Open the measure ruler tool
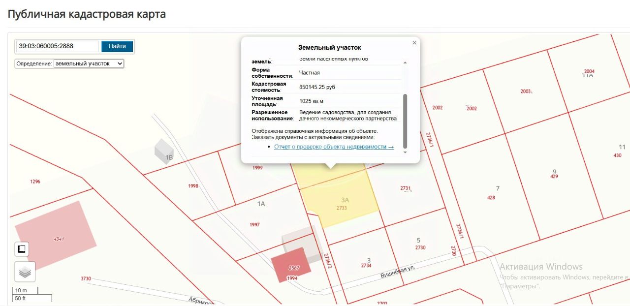Image resolution: width=630 pixels, height=306 pixels. [22, 249]
